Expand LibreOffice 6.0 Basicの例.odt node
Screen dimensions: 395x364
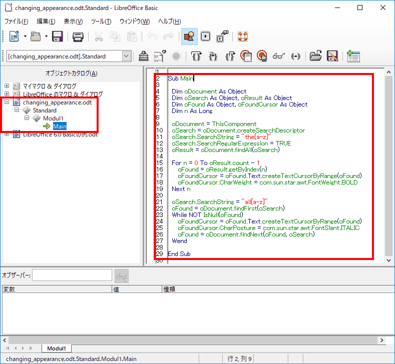coord(7,134)
